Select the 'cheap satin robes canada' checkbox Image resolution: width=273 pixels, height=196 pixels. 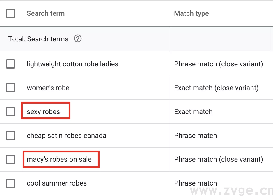point(10,136)
